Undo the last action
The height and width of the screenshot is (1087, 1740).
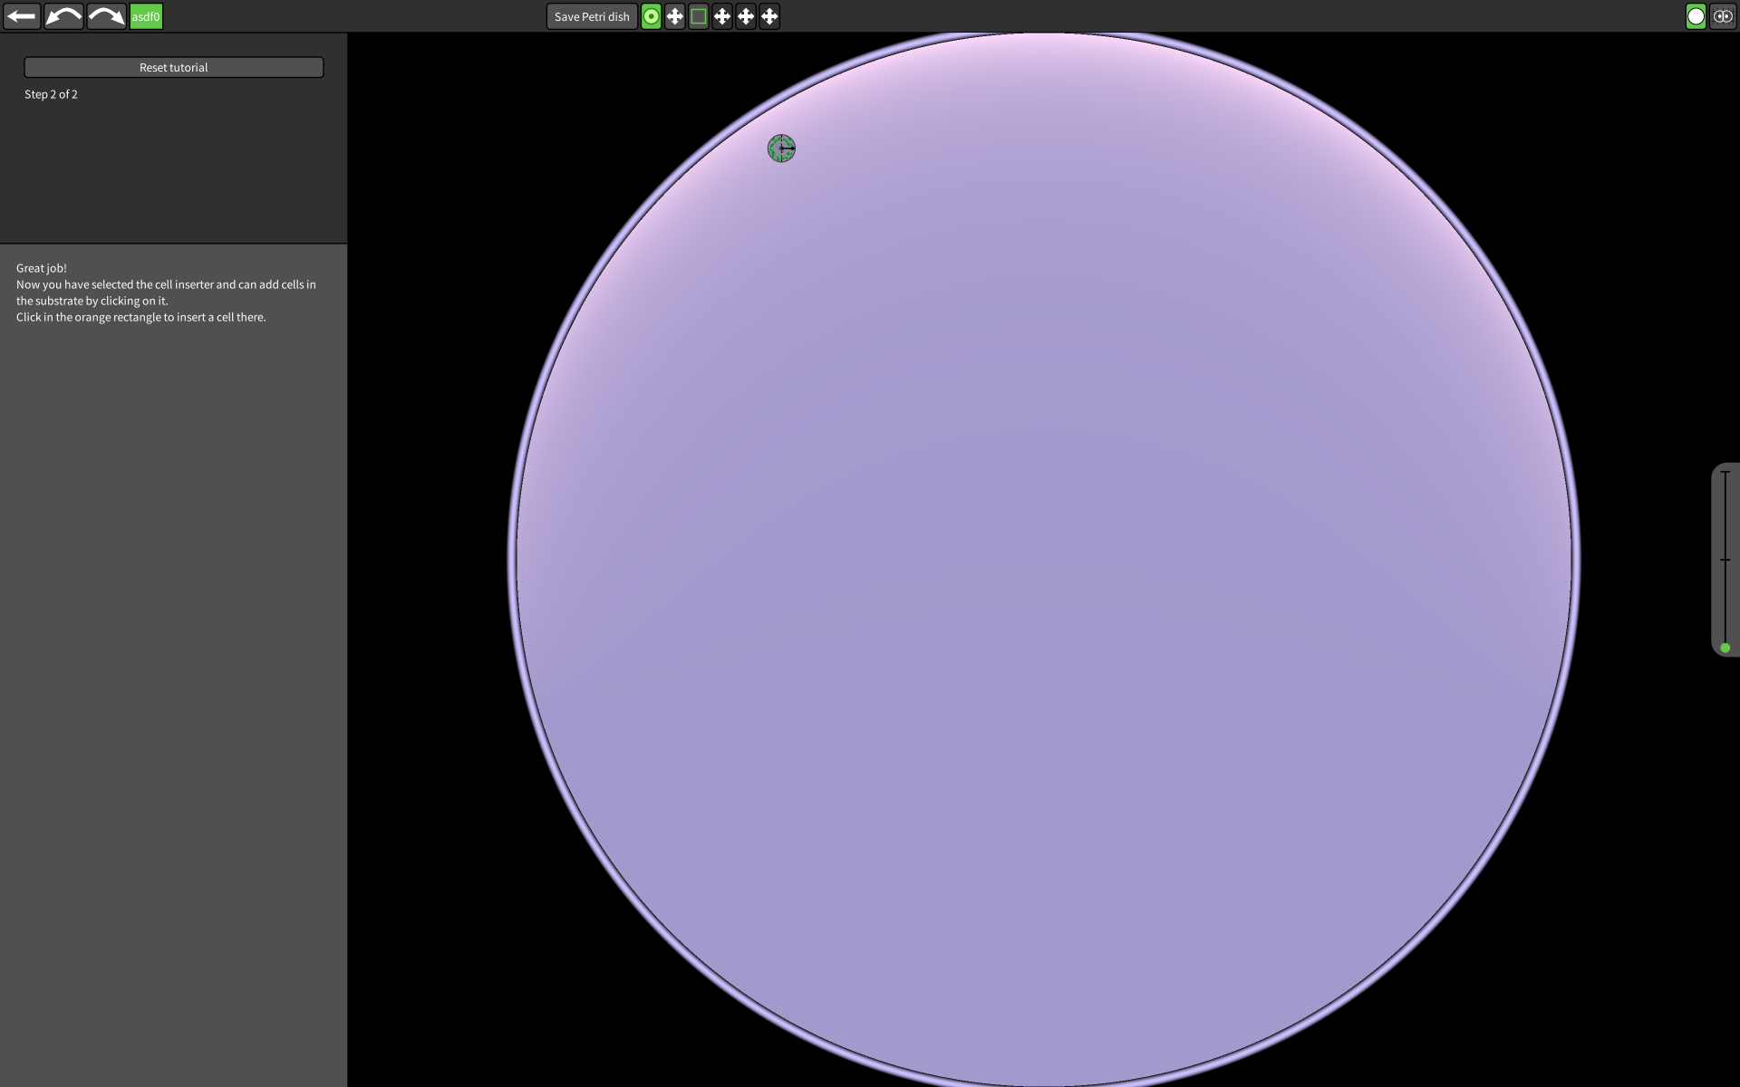[x=63, y=16]
